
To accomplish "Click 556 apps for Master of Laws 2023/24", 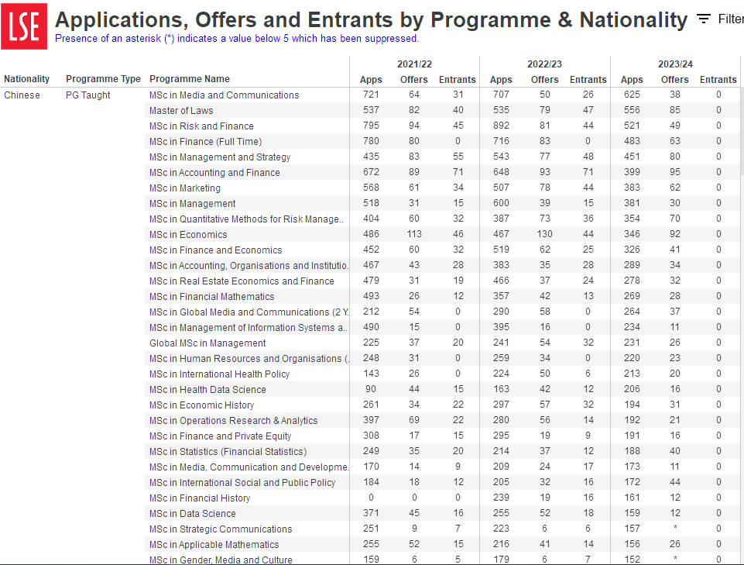I will [x=632, y=110].
